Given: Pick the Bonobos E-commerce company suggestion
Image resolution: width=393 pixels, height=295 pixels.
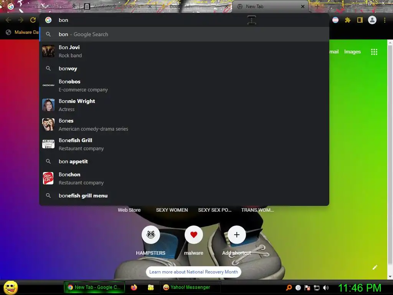Looking at the screenshot, I should point(184,85).
